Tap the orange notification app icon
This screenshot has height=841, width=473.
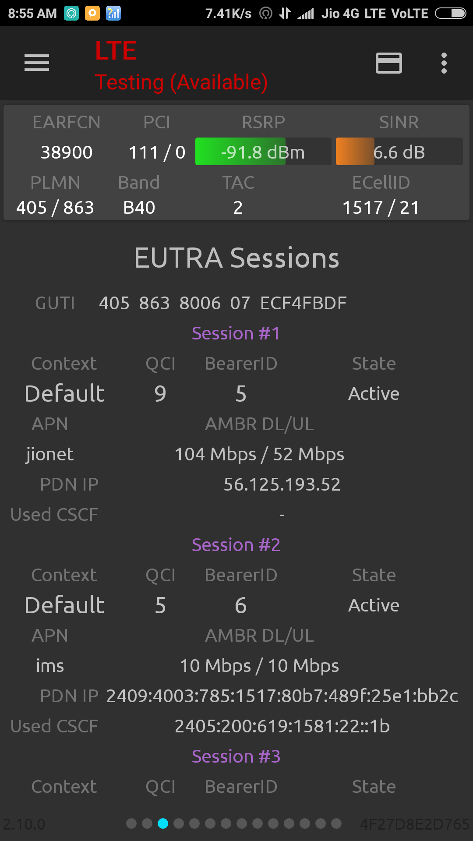coord(92,14)
